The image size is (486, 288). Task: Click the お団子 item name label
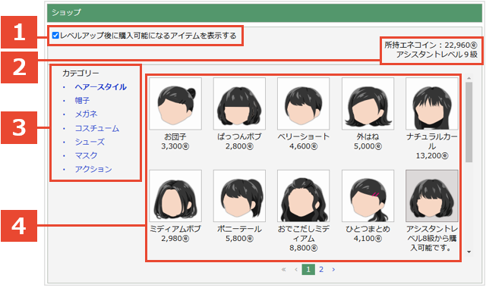(x=175, y=136)
